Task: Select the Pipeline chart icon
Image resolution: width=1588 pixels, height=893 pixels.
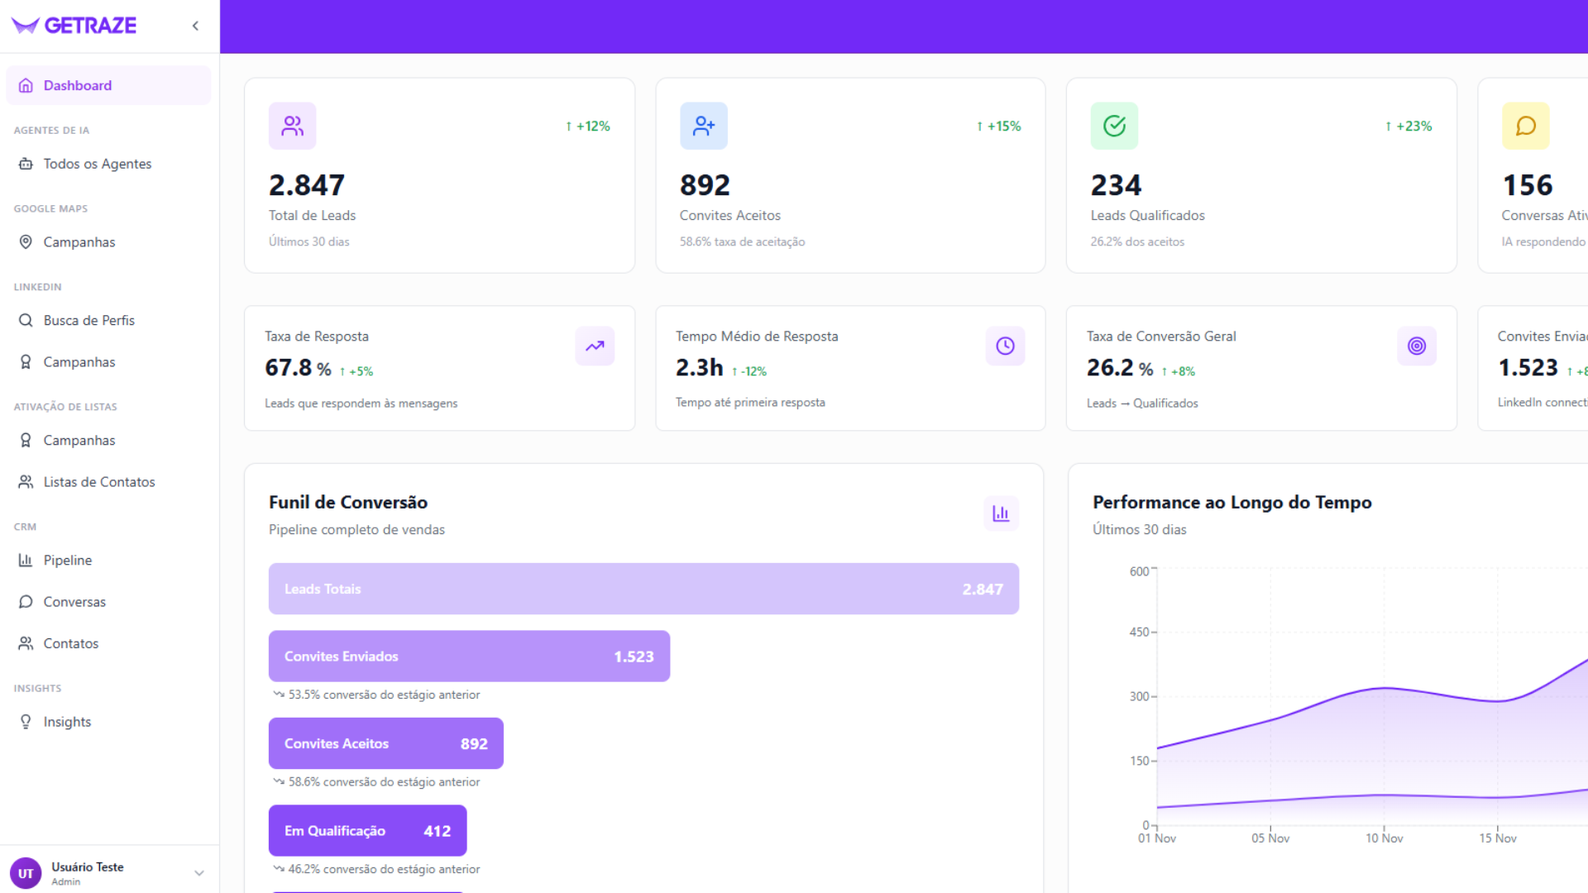Action: (x=26, y=560)
